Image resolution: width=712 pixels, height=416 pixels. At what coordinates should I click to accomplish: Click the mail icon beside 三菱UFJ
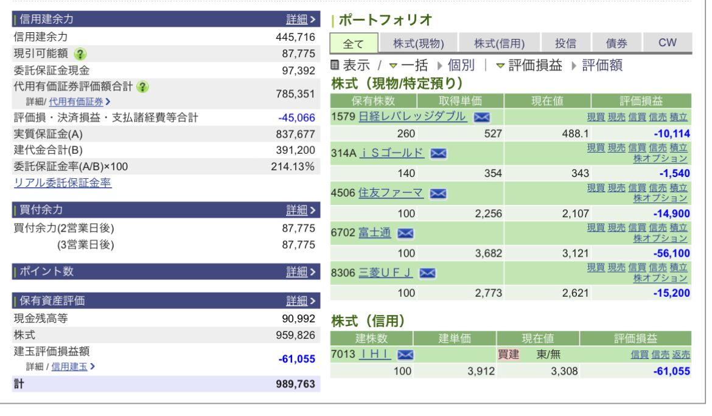(x=427, y=273)
